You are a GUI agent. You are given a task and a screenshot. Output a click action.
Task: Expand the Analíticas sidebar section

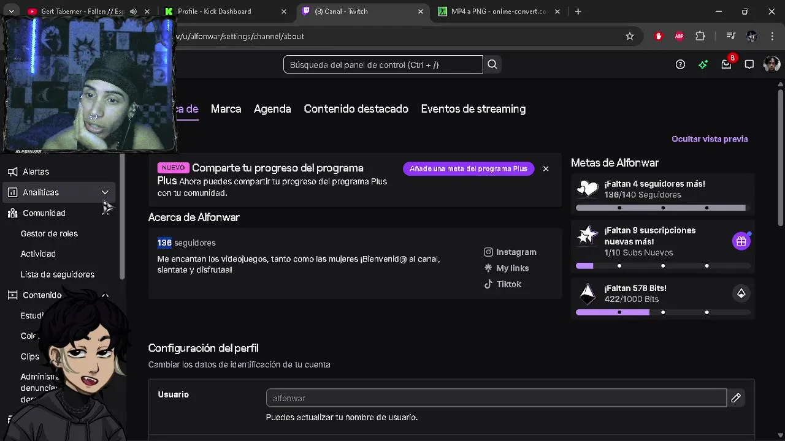click(105, 192)
